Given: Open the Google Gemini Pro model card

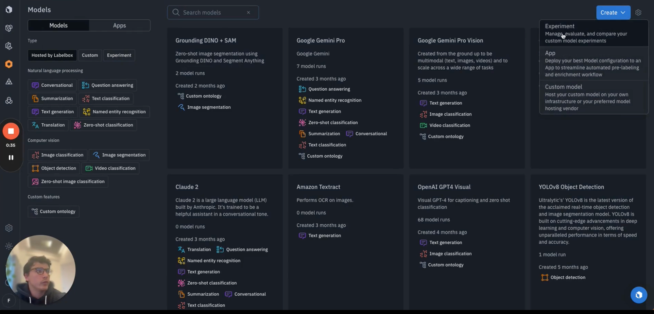Looking at the screenshot, I should tap(346, 98).
